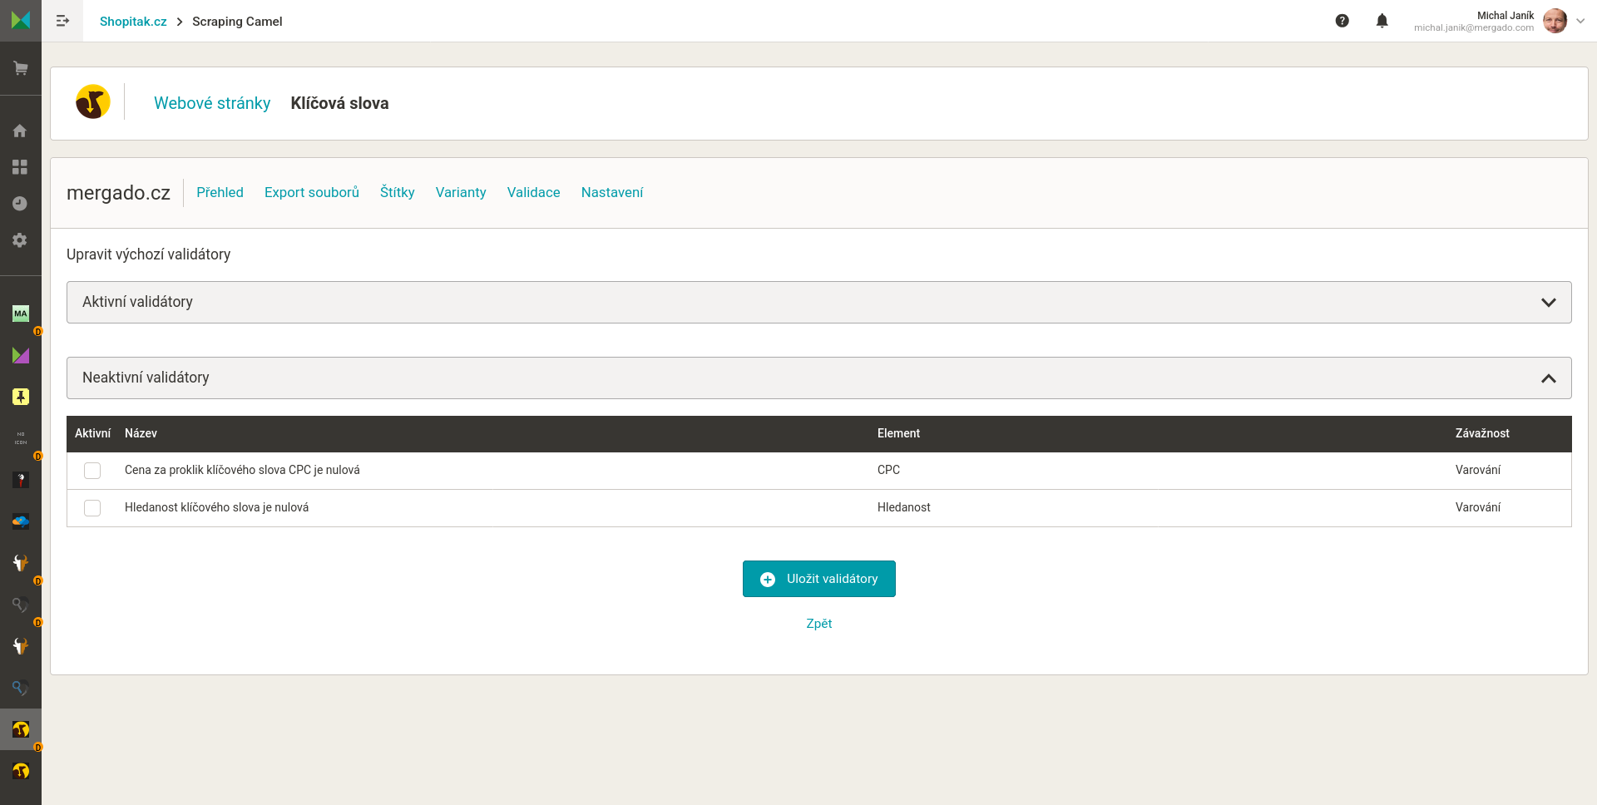Open Shopitak.cz breadcrumb link
The width and height of the screenshot is (1597, 805).
[x=133, y=22]
